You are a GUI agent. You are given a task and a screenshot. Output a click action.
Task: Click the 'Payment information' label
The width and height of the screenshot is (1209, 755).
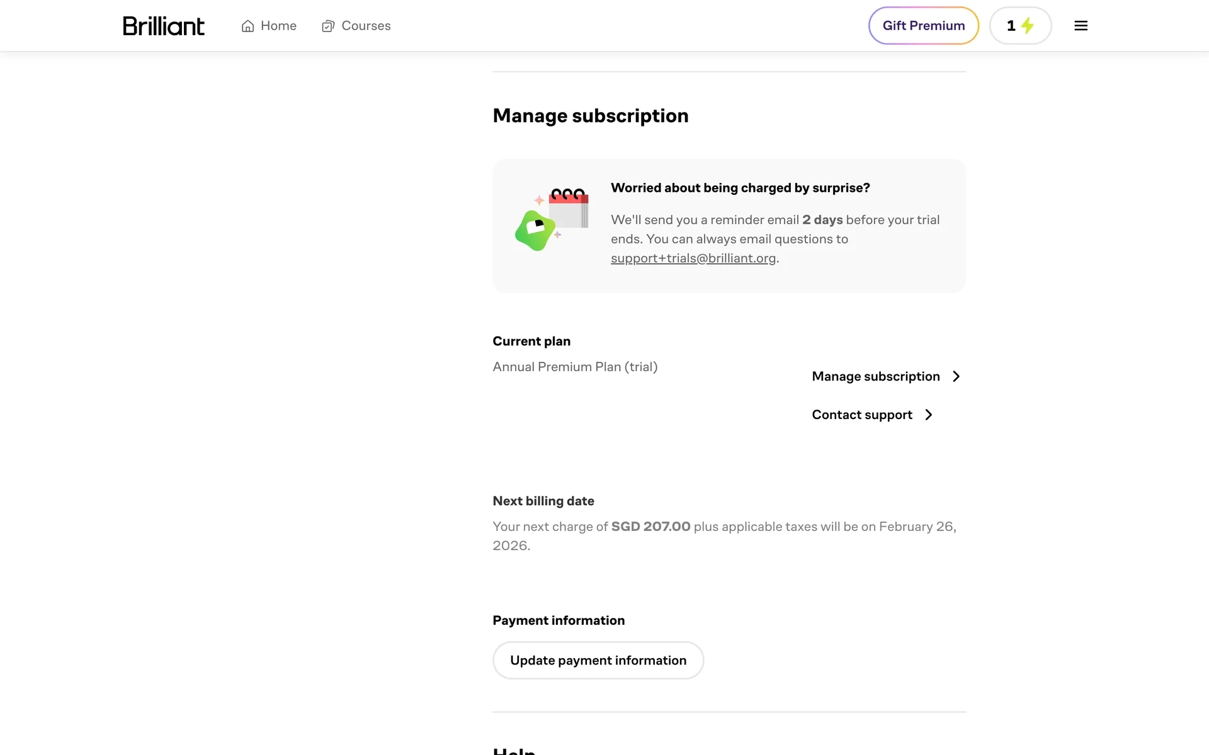pyautogui.click(x=559, y=620)
